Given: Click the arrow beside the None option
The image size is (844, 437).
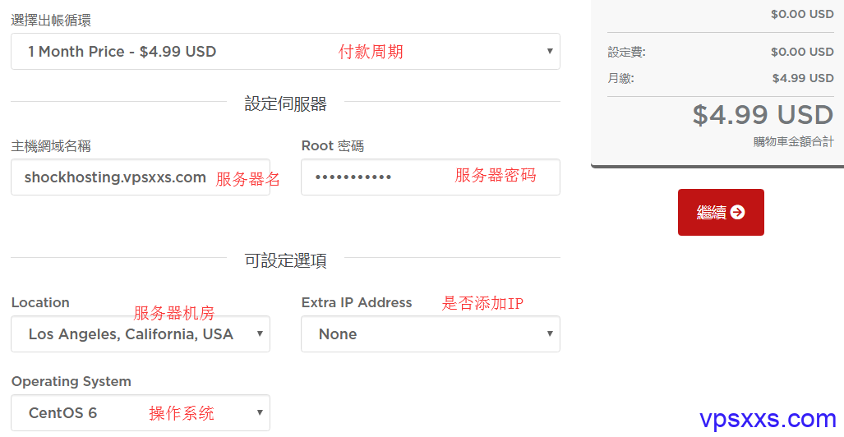Looking at the screenshot, I should click(550, 333).
